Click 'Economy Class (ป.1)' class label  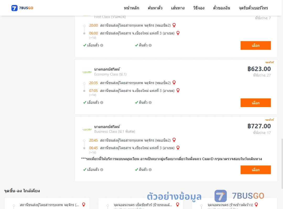[110, 74]
